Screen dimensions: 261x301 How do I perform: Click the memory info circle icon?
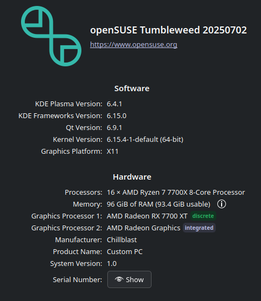coord(222,204)
